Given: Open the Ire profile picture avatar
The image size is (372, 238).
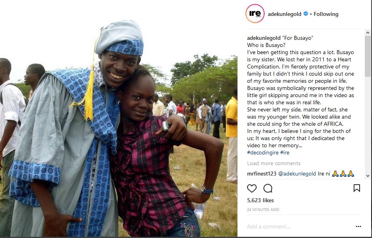Looking at the screenshot, I should point(255,14).
